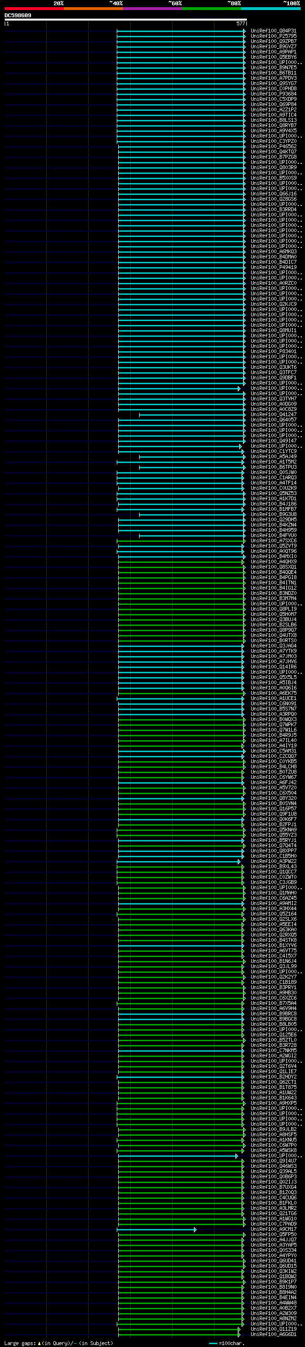This screenshot has width=305, height=1347.
Task: Open hit UniRef100_Q5EBY6
Action: [x=274, y=57]
